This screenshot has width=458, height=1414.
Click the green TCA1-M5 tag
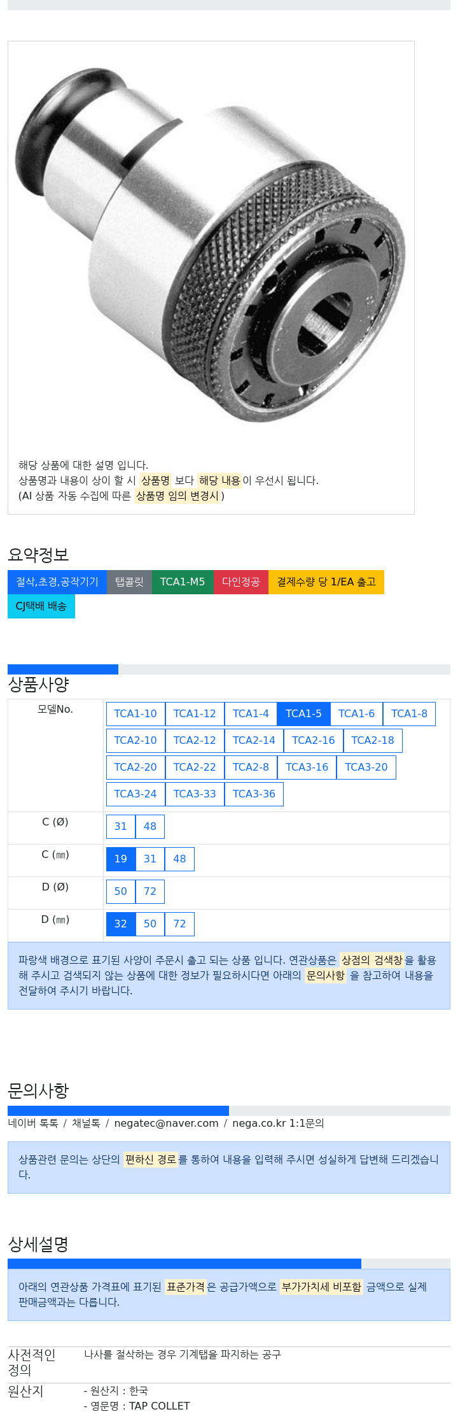(183, 582)
